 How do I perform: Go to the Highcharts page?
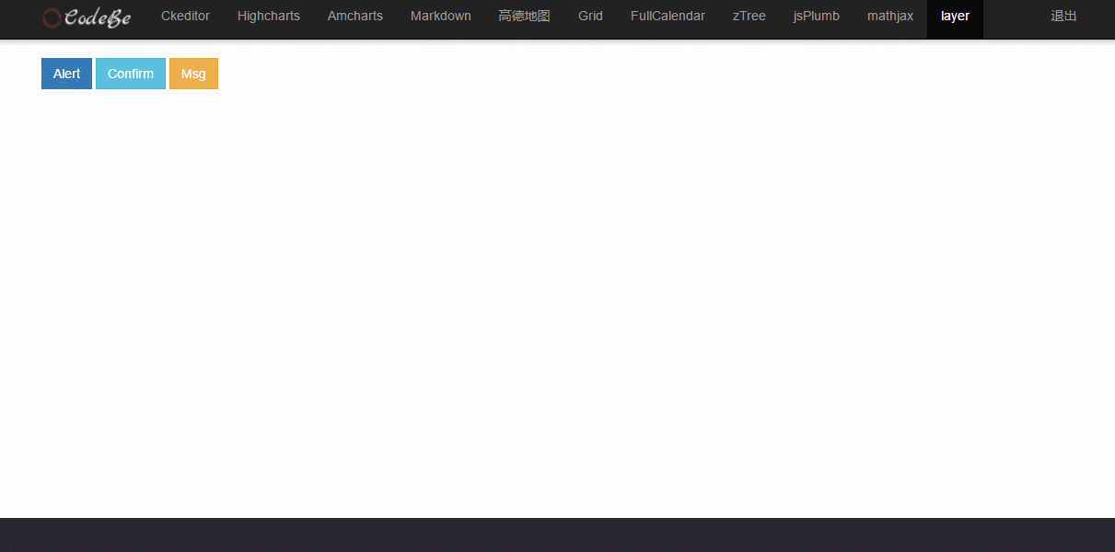[269, 17]
